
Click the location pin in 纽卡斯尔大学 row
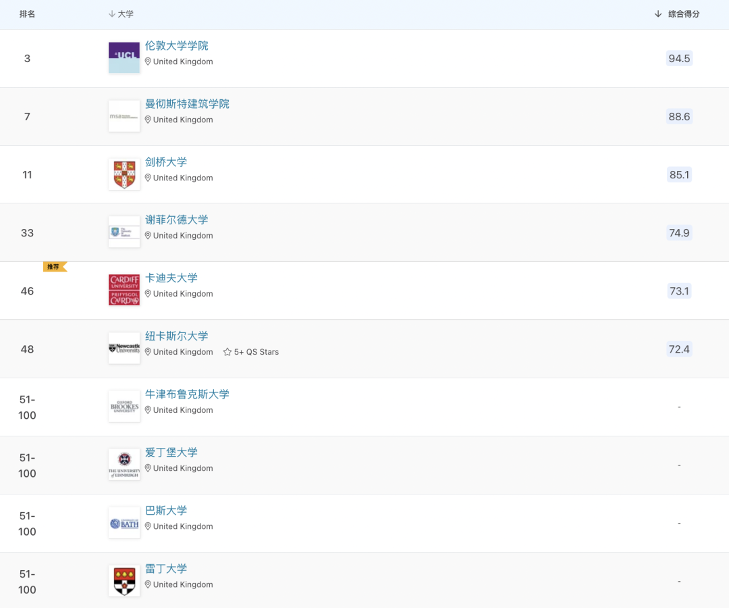[148, 352]
